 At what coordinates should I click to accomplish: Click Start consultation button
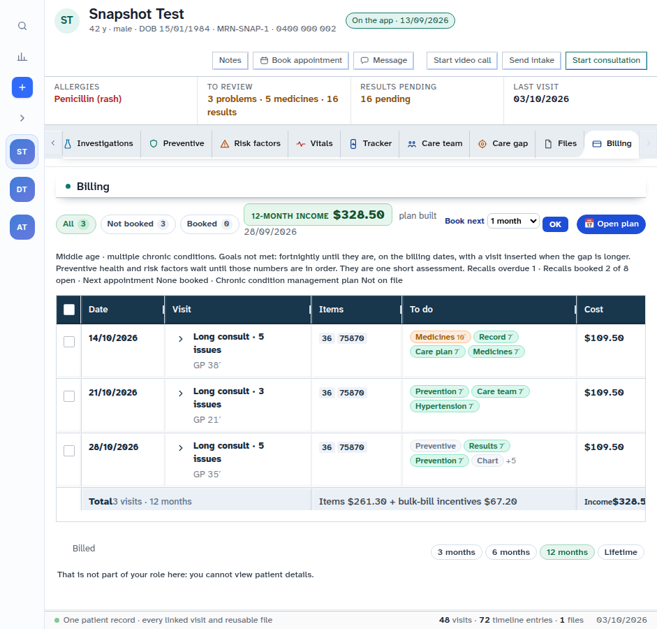606,60
